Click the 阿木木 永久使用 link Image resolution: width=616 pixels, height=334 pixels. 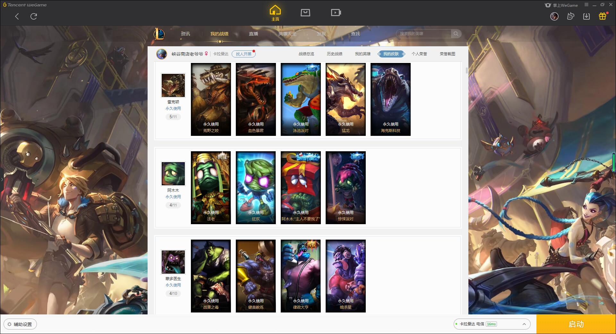(x=173, y=197)
